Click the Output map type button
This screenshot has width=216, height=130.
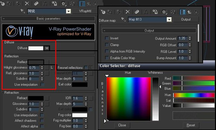(x=186, y=19)
